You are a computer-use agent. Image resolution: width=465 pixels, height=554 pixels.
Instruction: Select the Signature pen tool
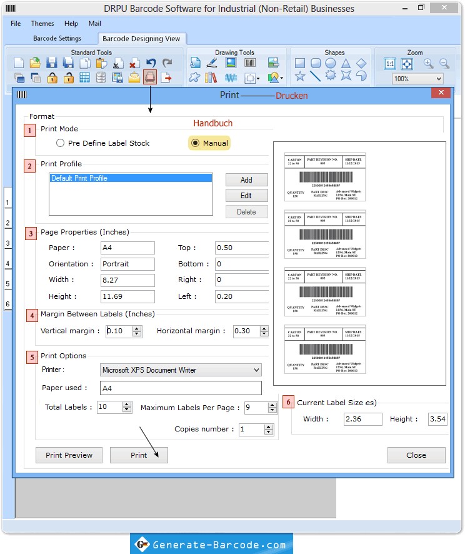tap(212, 63)
